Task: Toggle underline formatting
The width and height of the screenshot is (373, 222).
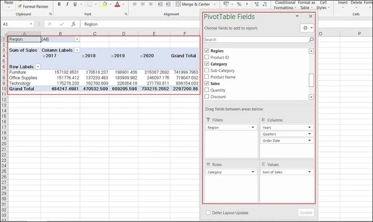Action: (75, 4)
